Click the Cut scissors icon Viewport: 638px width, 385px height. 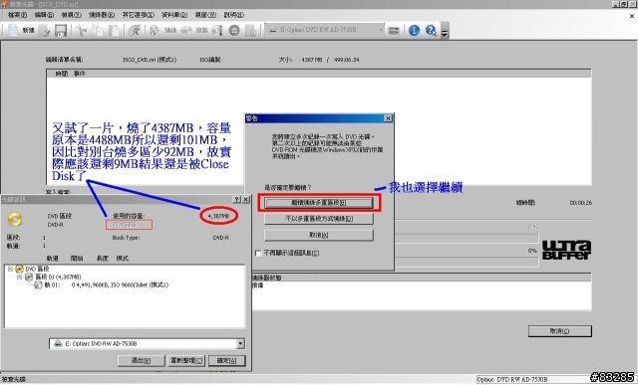click(x=82, y=31)
